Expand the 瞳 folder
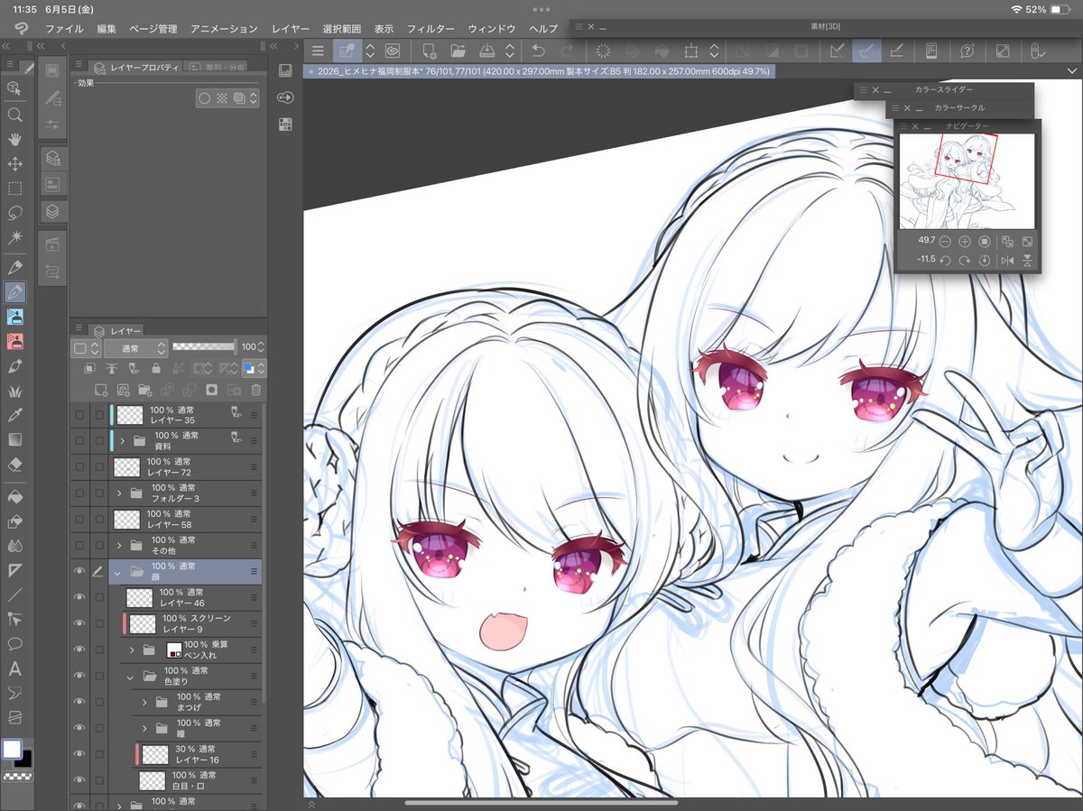The height and width of the screenshot is (811, 1083). pos(145,728)
